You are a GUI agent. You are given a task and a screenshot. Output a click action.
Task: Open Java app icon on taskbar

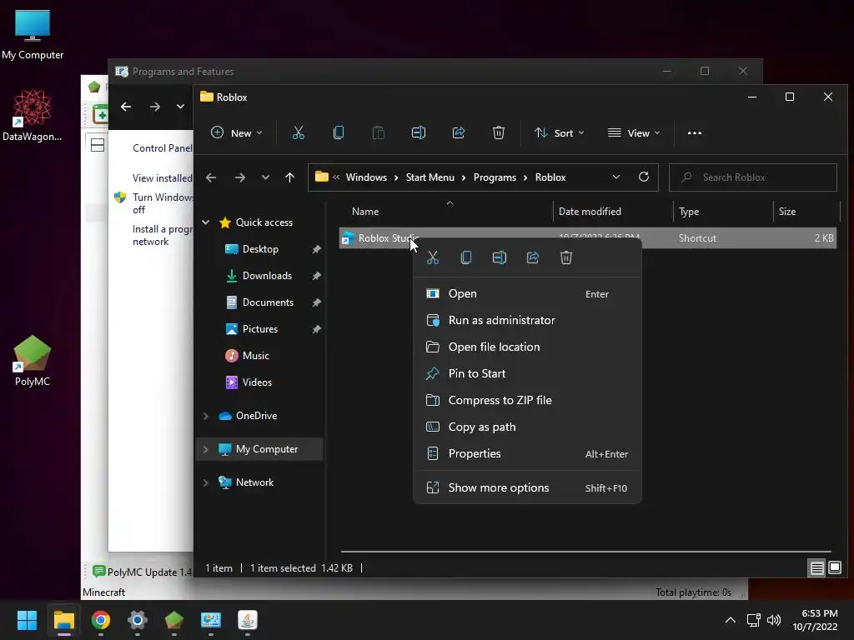247,620
